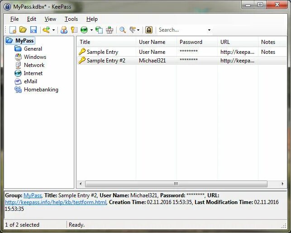Click the Network group icon

(x=18, y=65)
